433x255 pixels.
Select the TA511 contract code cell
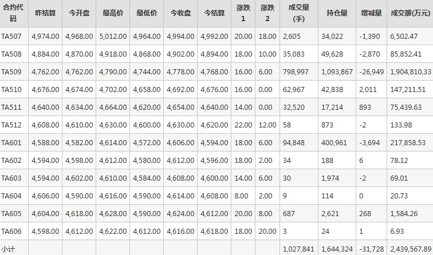click(x=11, y=107)
